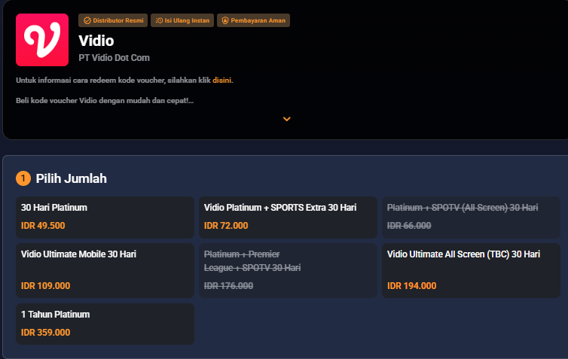Click the 'Vidio' title heading
Screen dimensions: 568x359
96,41
